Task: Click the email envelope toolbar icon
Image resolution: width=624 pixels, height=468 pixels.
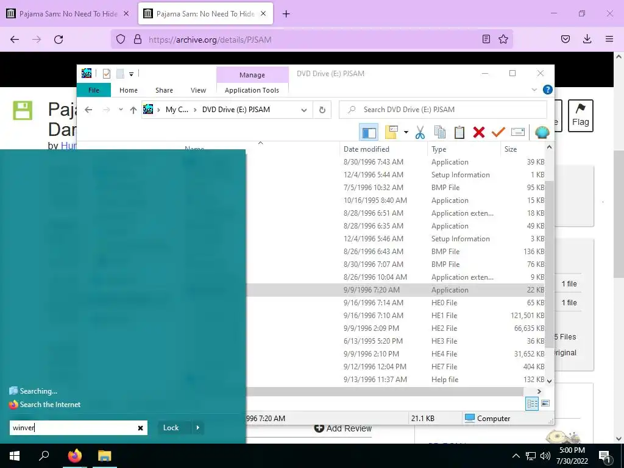Action: coord(518,132)
